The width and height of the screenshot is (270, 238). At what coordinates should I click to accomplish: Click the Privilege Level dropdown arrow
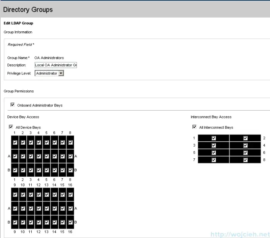coord(61,73)
